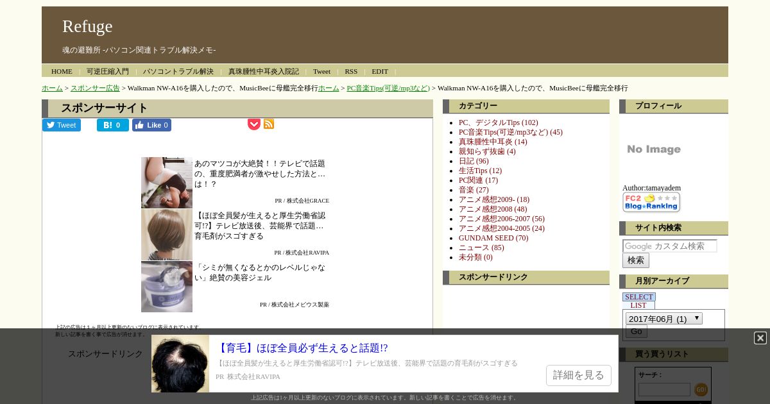The width and height of the screenshot is (770, 404).
Task: Click the シミが無くなる beauty gel ad headline
Action: 260,273
